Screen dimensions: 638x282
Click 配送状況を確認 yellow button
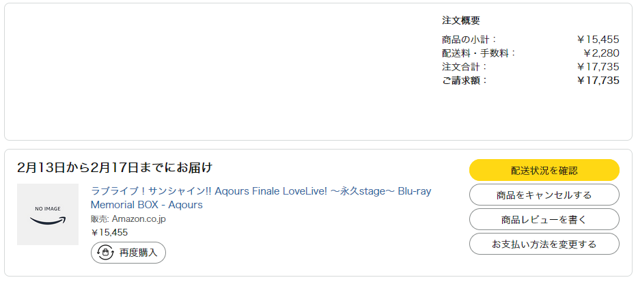click(x=544, y=170)
